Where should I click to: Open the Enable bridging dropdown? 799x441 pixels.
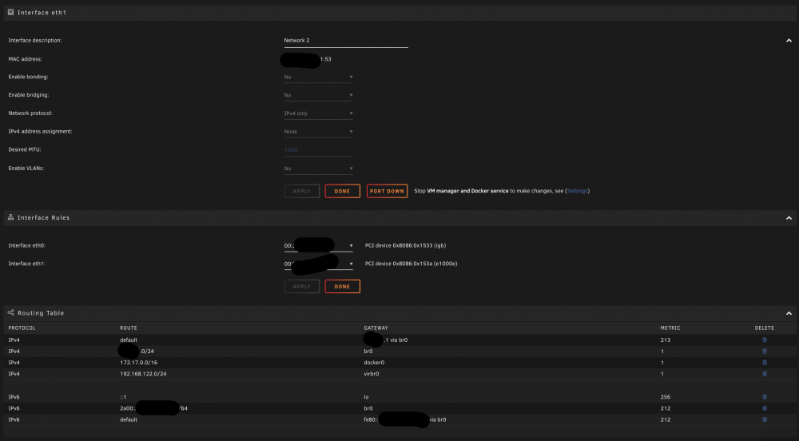tap(319, 95)
